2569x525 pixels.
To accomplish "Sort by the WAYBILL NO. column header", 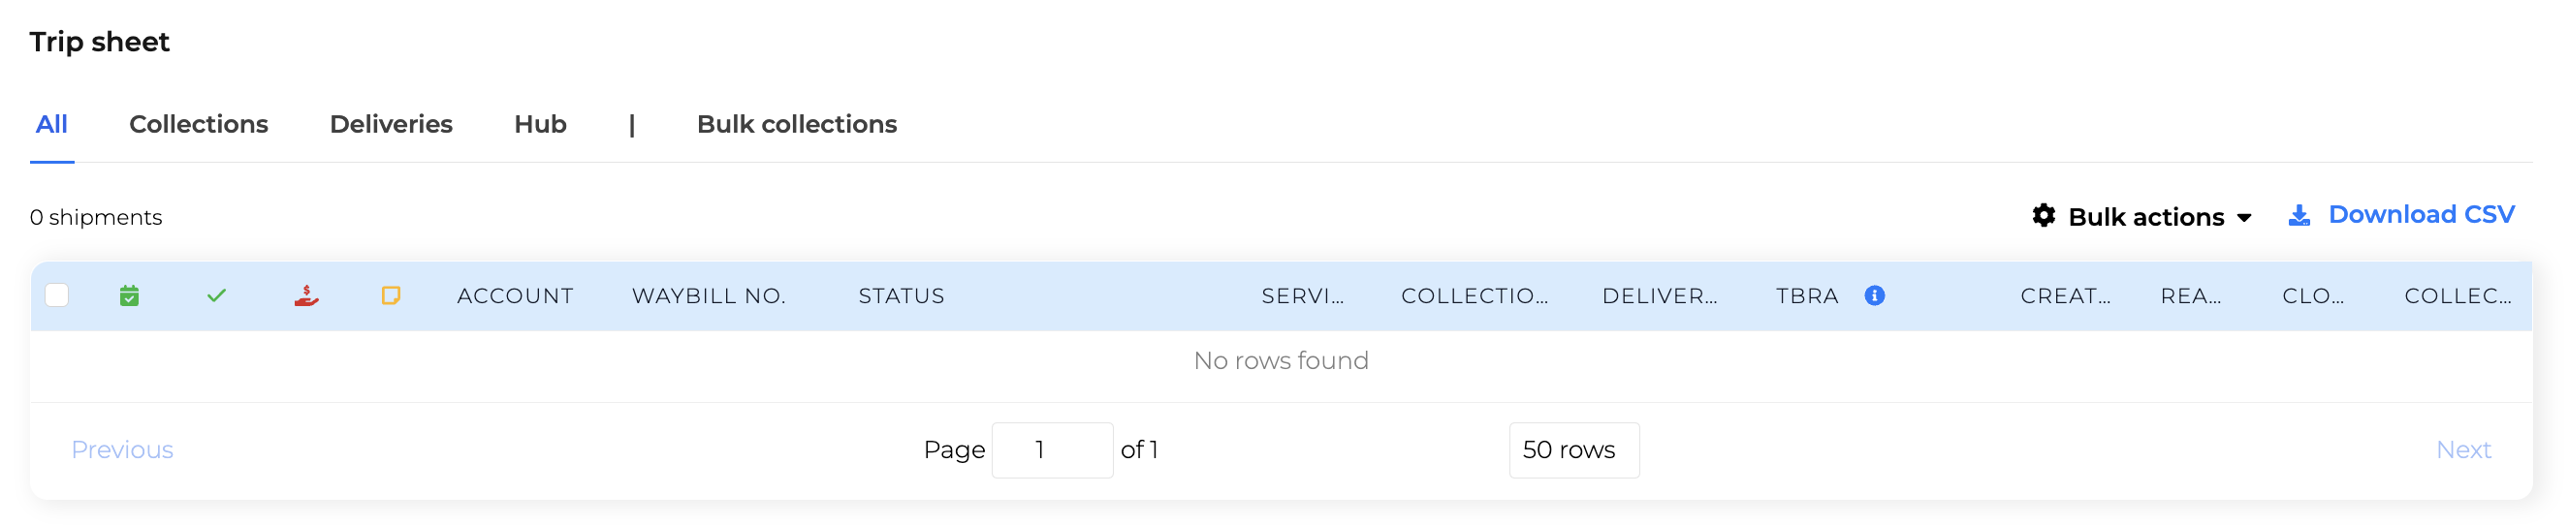I will 709,295.
